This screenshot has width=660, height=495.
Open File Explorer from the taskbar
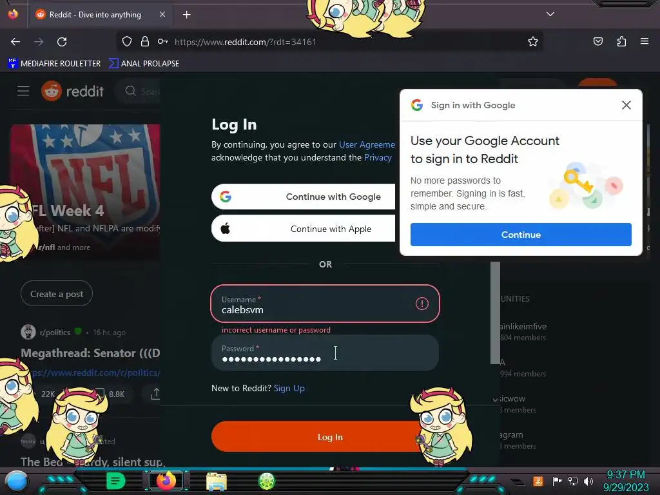tap(217, 481)
